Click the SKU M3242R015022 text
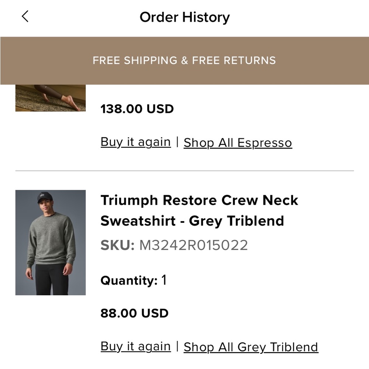Image resolution: width=369 pixels, height=369 pixels. (x=173, y=244)
